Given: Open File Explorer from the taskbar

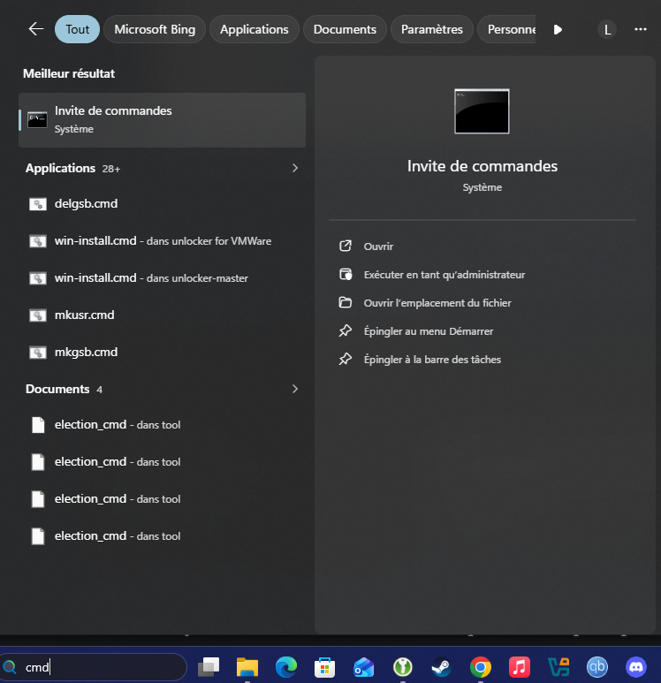Looking at the screenshot, I should (x=247, y=666).
